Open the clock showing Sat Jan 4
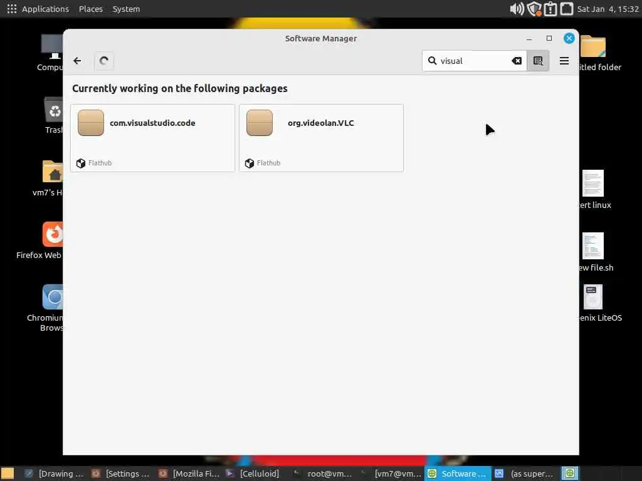The width and height of the screenshot is (642, 481). click(x=608, y=9)
